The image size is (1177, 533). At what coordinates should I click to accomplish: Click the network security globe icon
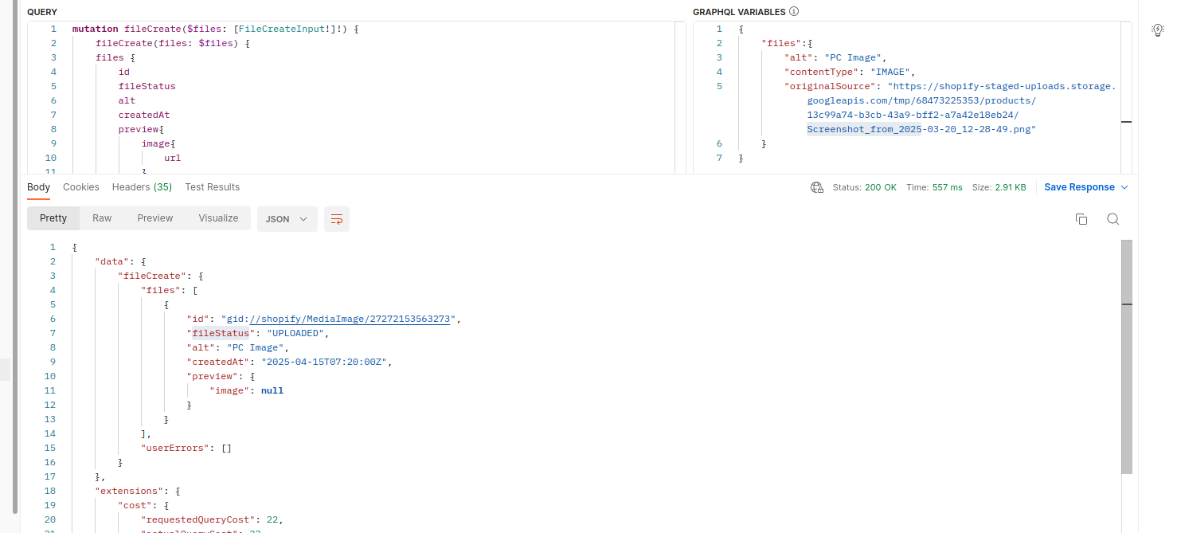click(x=816, y=187)
